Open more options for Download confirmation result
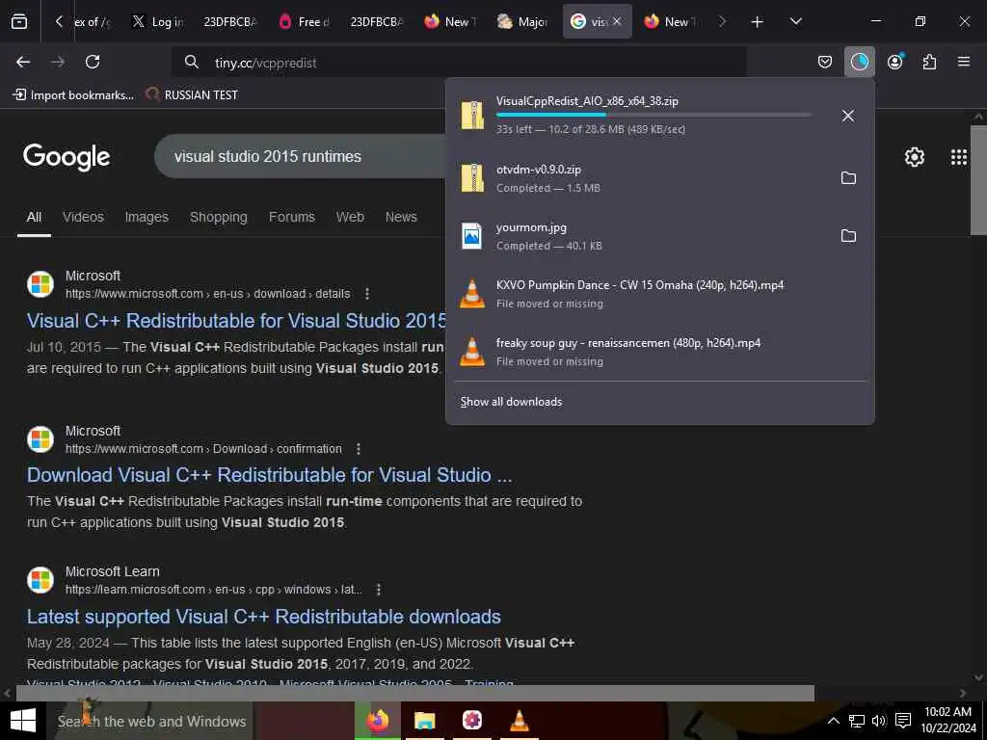 [359, 449]
